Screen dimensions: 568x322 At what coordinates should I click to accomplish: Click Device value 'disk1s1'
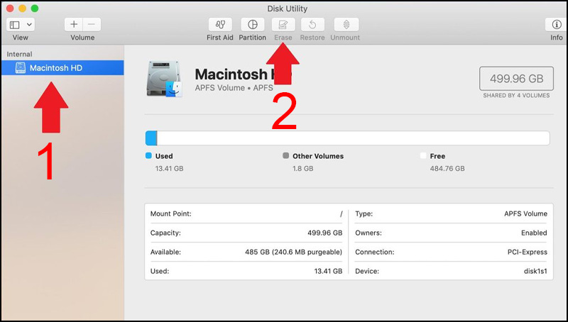535,272
